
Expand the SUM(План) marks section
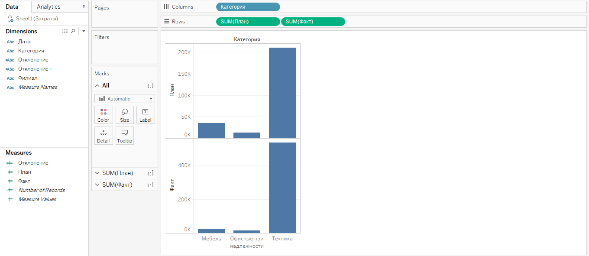pos(97,173)
